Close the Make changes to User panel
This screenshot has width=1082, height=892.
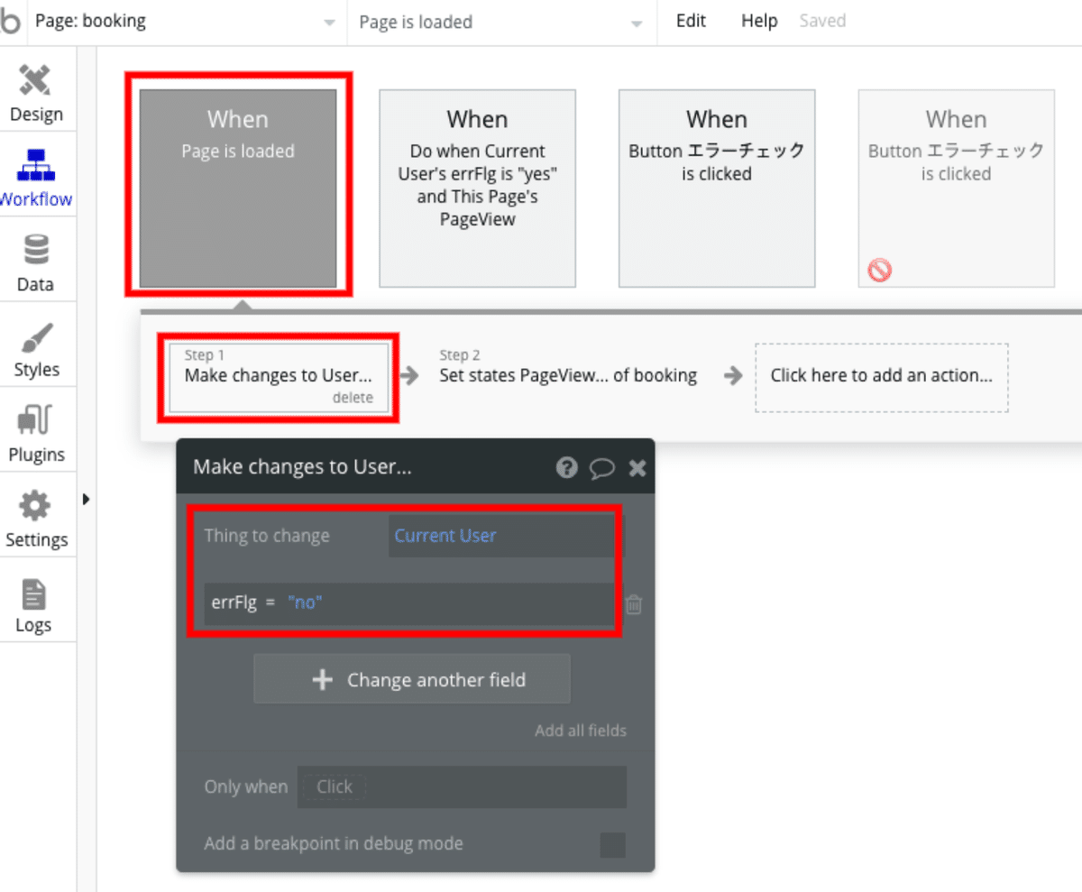click(637, 467)
